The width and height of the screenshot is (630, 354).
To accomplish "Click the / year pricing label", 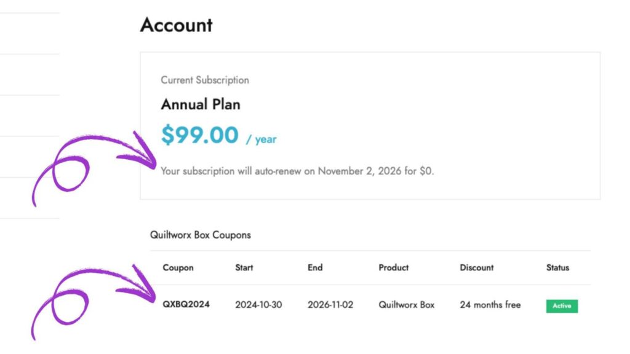I will pos(261,140).
